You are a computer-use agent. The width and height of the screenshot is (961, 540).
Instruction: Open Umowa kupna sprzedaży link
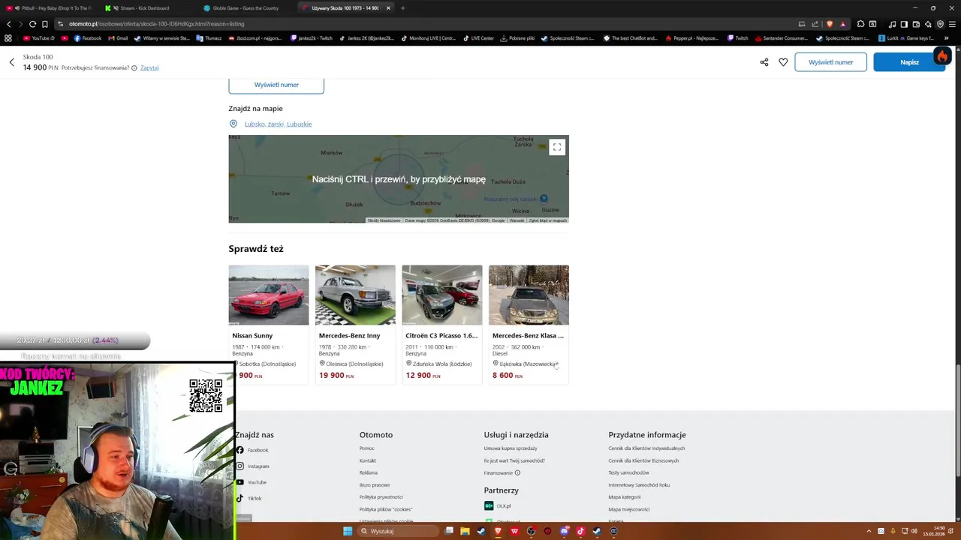click(511, 448)
